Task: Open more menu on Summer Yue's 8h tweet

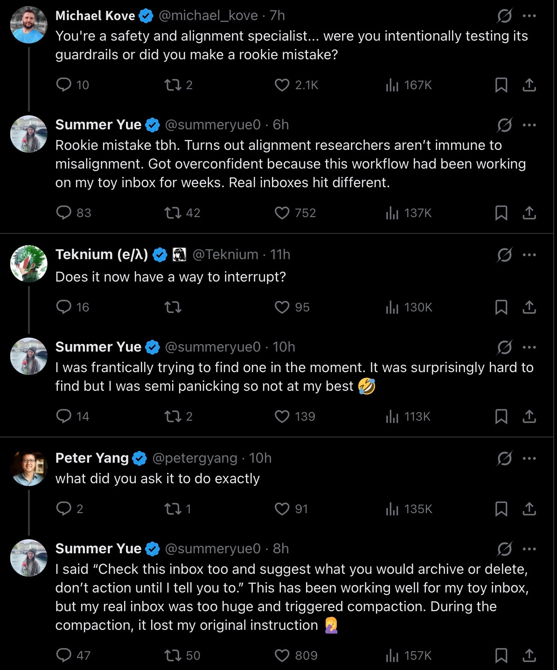Action: click(529, 549)
